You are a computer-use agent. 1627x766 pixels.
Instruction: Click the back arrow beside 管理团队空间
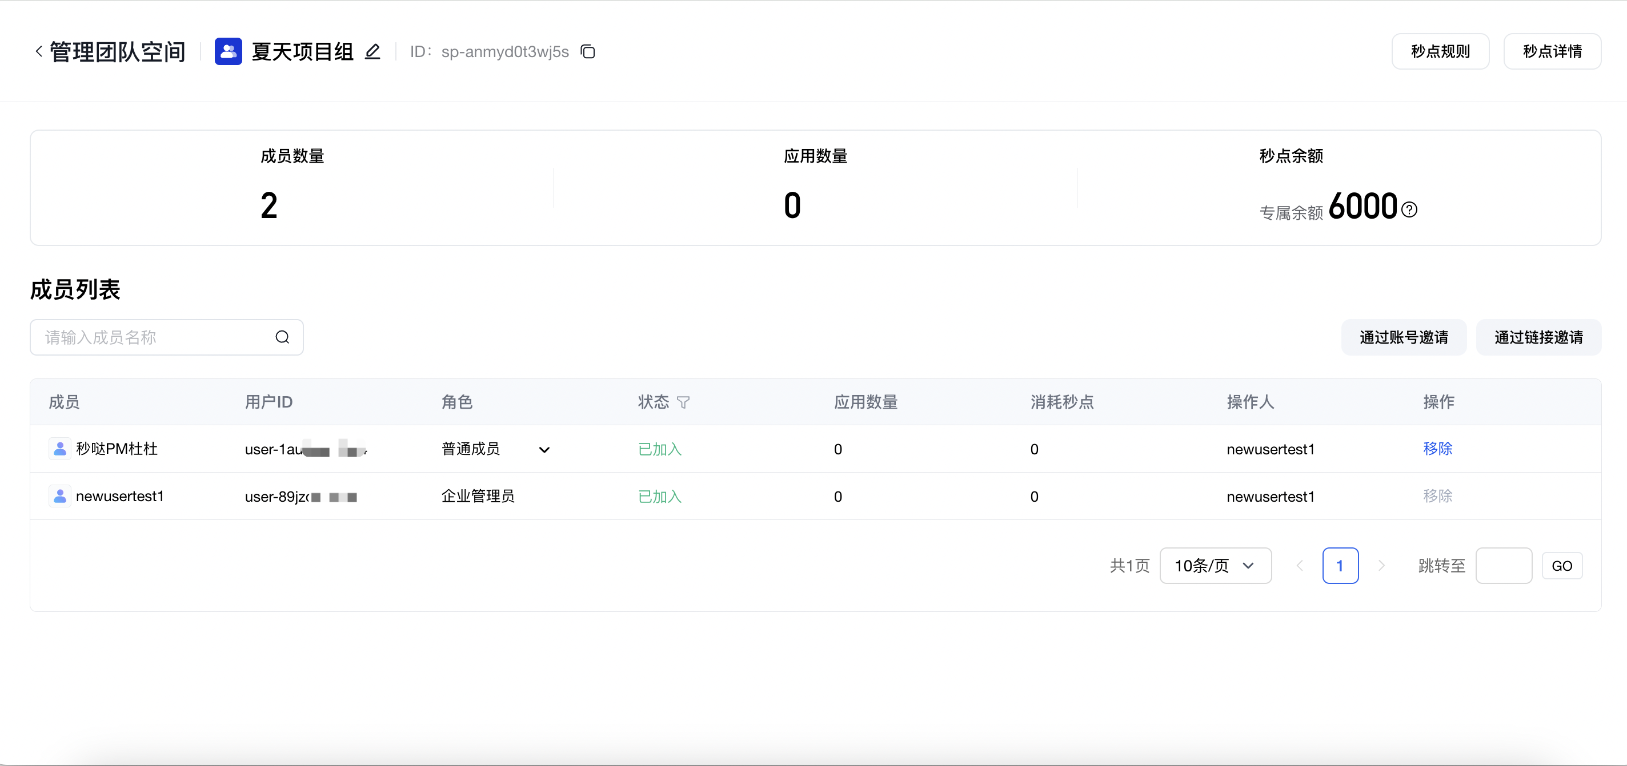[x=39, y=51]
